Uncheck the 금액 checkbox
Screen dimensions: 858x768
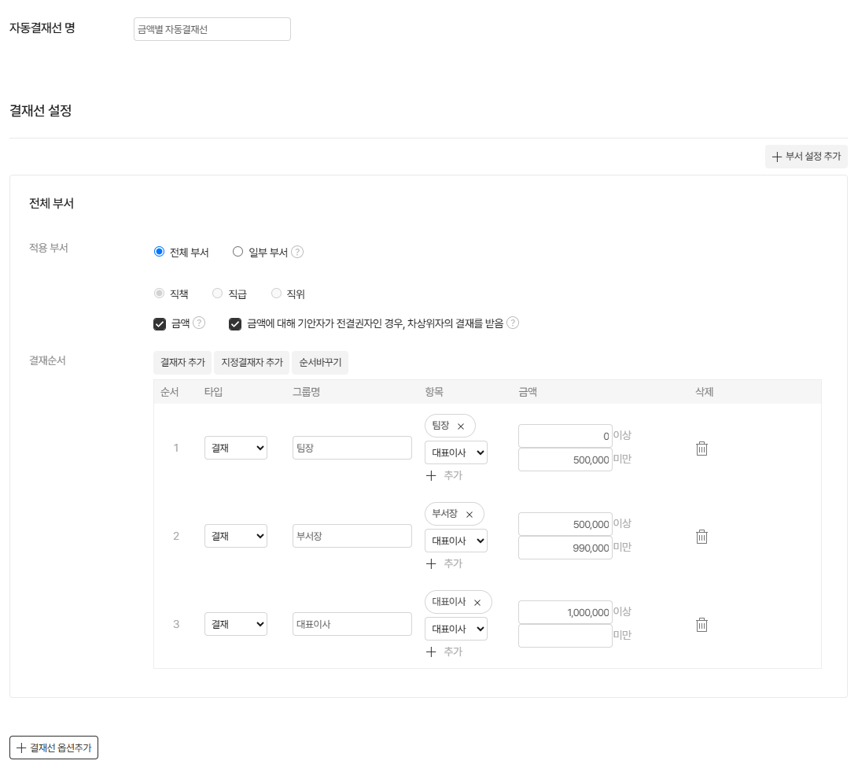pos(160,323)
